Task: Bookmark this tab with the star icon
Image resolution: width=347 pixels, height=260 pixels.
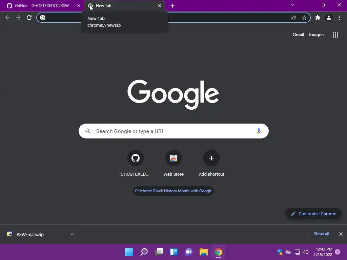Action: click(x=304, y=18)
